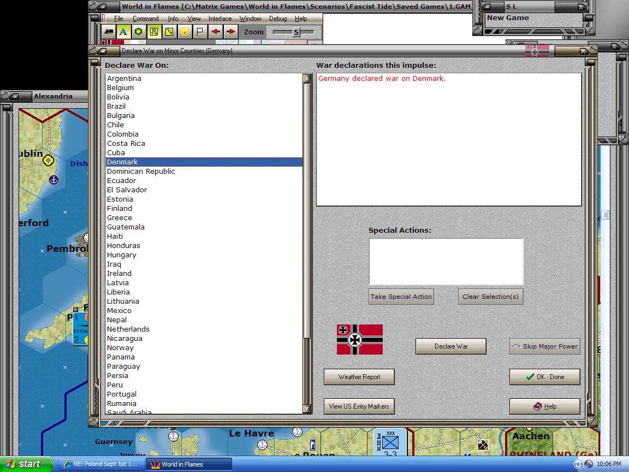Toggle the blue 'A' labels toolbar icon
Image resolution: width=629 pixels, height=472 pixels.
[123, 32]
